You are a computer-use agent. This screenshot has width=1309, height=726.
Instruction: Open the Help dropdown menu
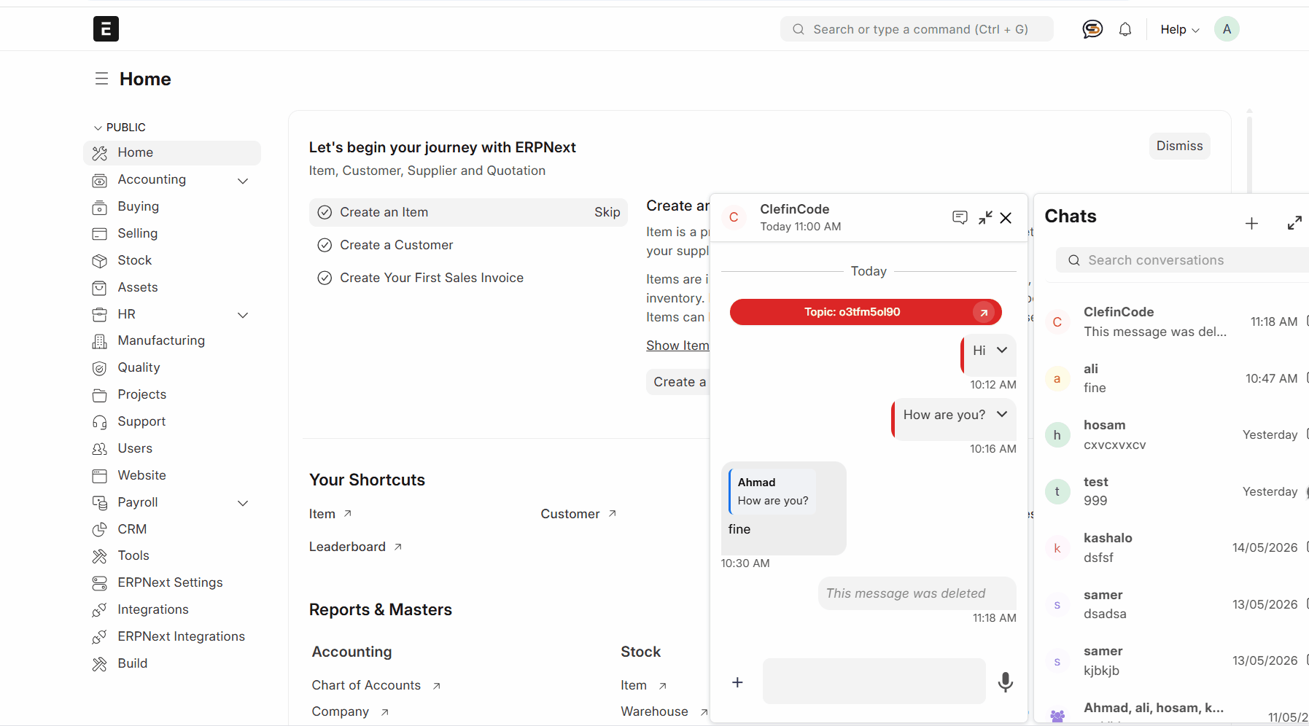(1179, 29)
